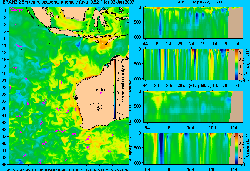Click the 'drifter' legend label
Screen dimensions: 250x171
101,90
